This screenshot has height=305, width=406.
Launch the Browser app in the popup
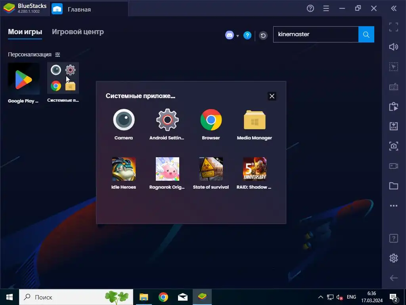pyautogui.click(x=211, y=120)
